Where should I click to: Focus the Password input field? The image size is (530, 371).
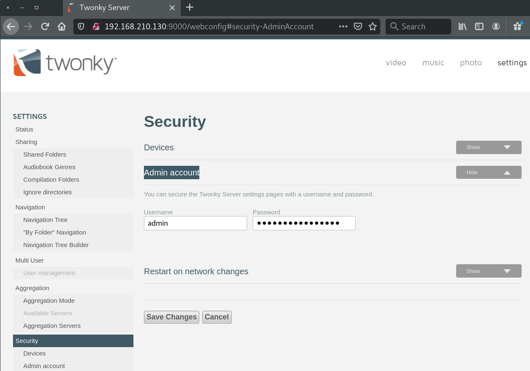pos(304,223)
